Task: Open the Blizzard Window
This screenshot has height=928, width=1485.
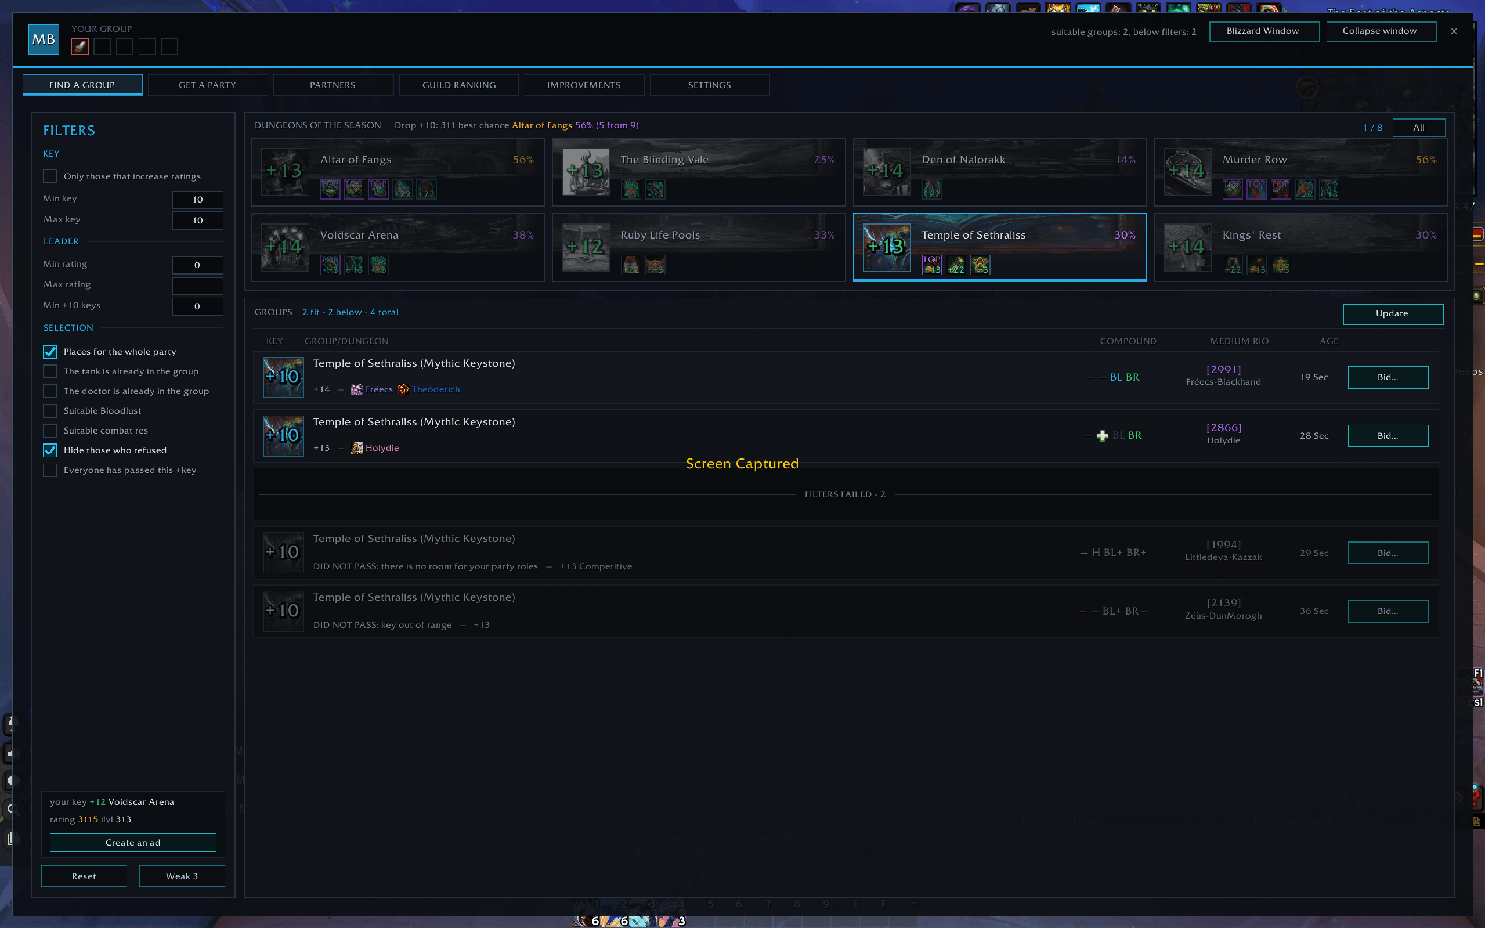Action: click(x=1263, y=31)
